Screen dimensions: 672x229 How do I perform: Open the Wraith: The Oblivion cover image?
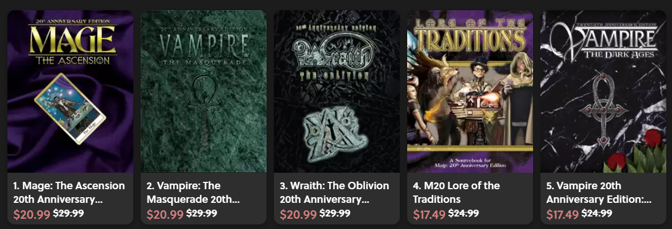[x=337, y=91]
